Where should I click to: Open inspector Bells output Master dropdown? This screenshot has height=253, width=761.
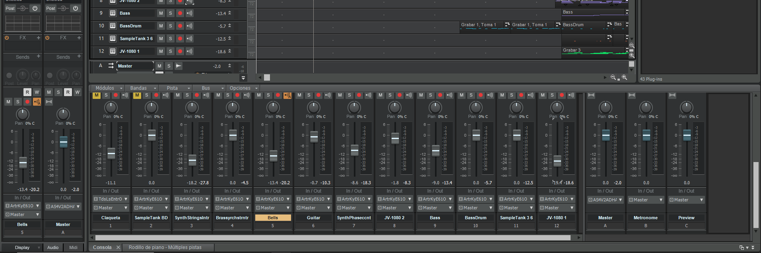click(x=22, y=214)
